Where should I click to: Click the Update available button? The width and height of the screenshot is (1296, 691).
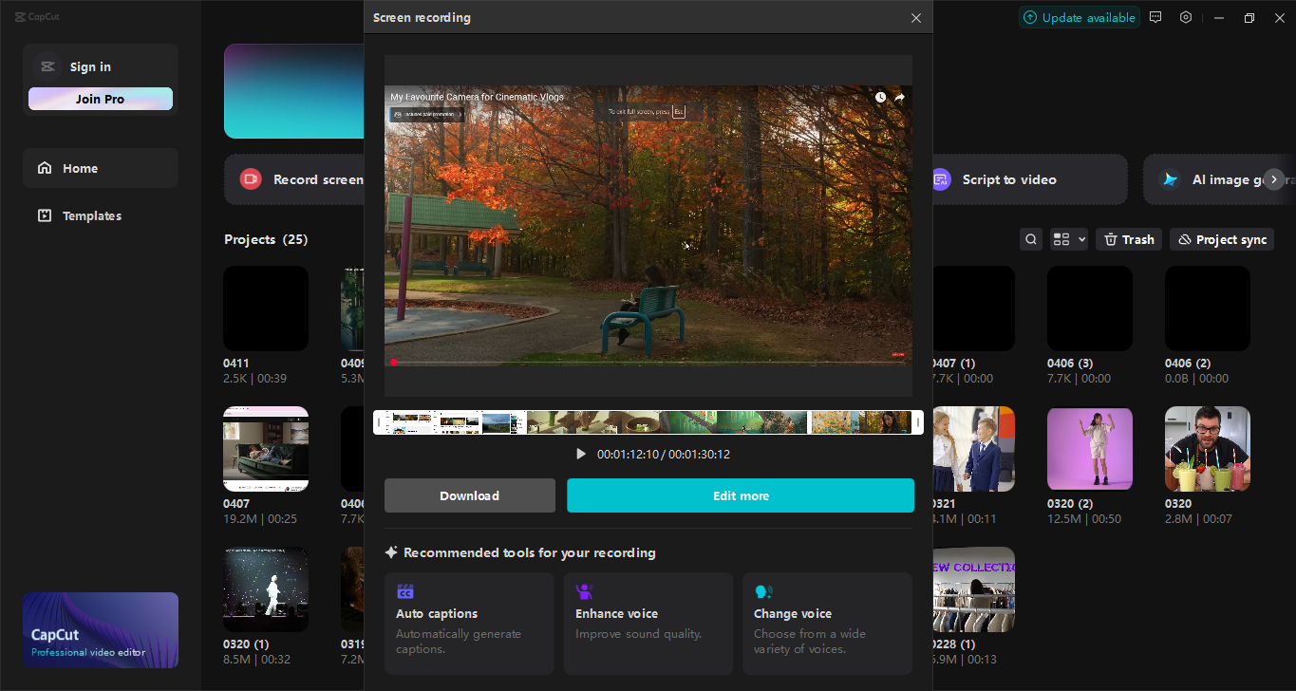(x=1080, y=17)
